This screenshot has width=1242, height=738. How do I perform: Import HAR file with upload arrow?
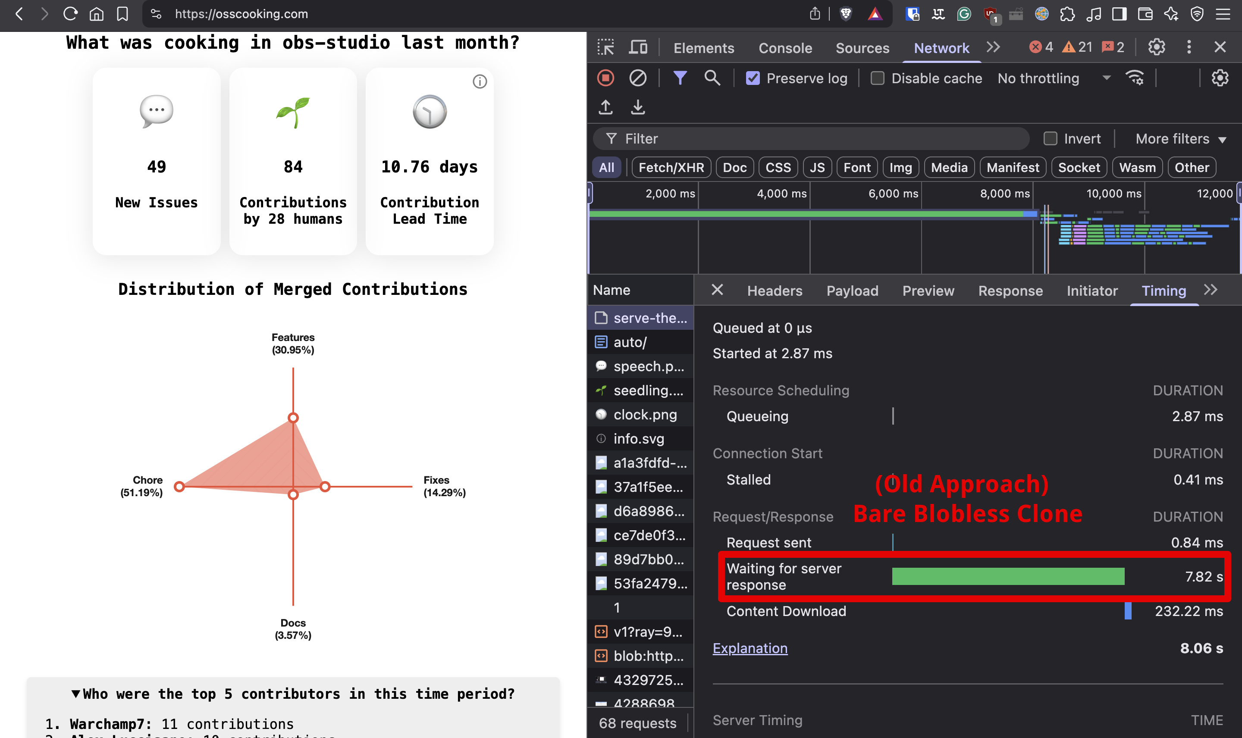(605, 107)
